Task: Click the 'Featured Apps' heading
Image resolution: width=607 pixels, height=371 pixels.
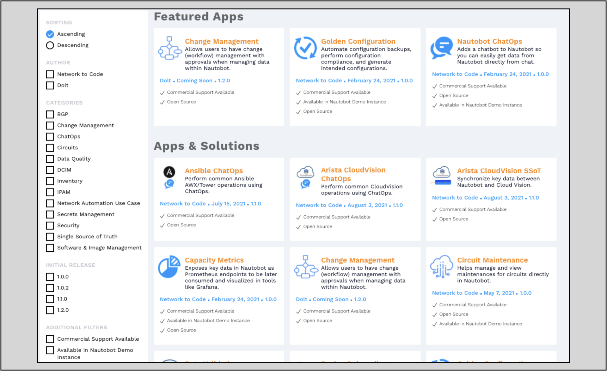Action: click(199, 16)
